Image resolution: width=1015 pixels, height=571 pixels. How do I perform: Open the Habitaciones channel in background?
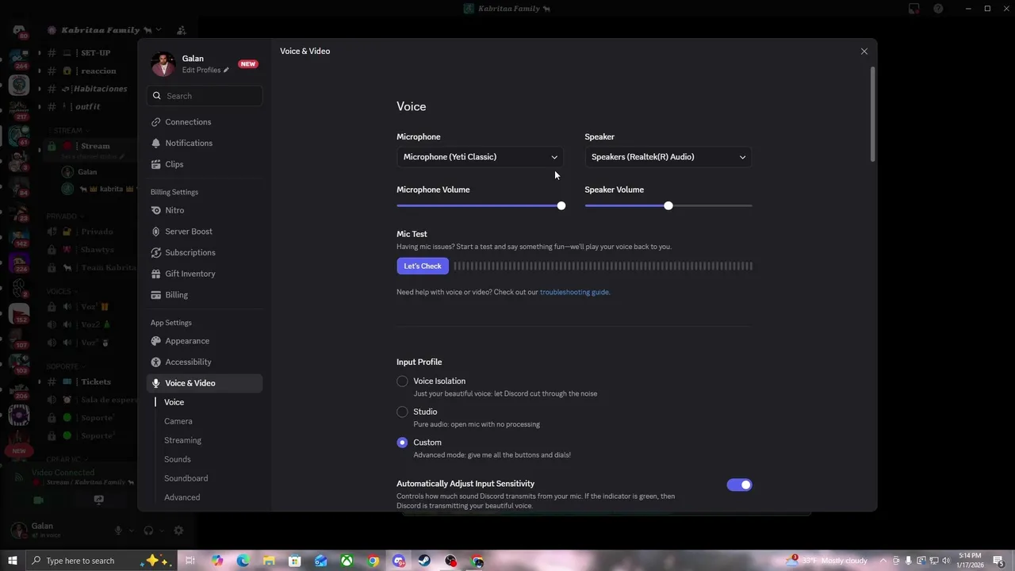(100, 89)
